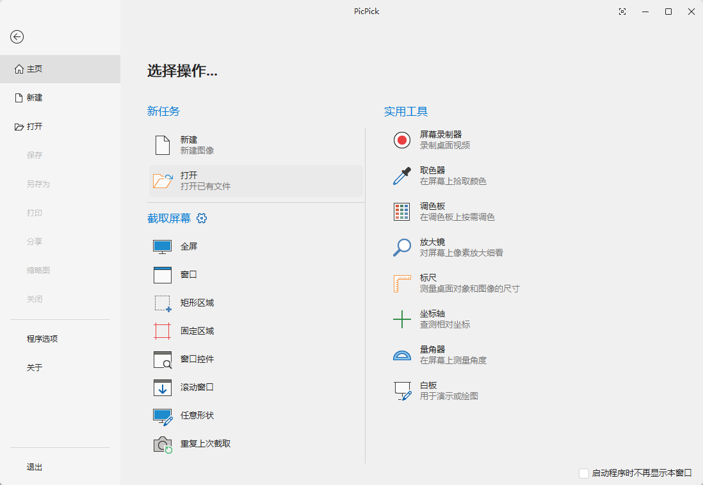Enable 启动程序时不再显示本窗口 checkbox

(x=584, y=473)
